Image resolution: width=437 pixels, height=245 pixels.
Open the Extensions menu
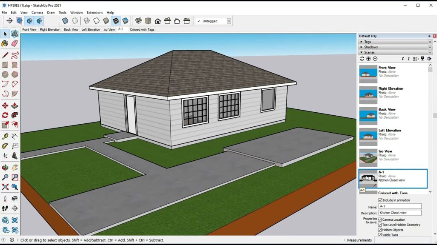(94, 13)
